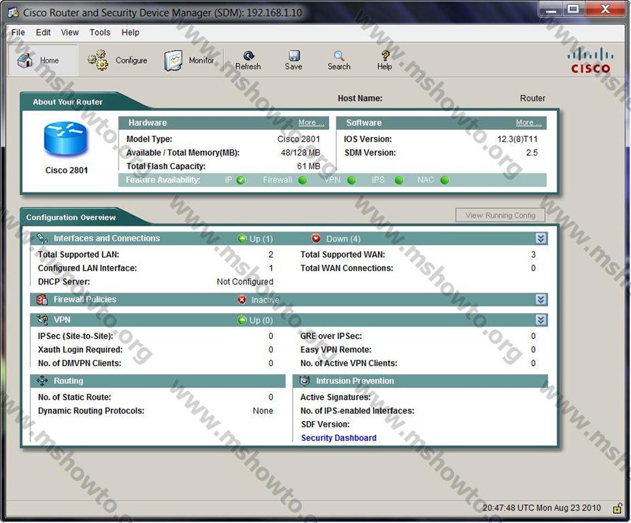Click the Dynamic Routing Protocols None value
631x523 pixels.
(263, 411)
